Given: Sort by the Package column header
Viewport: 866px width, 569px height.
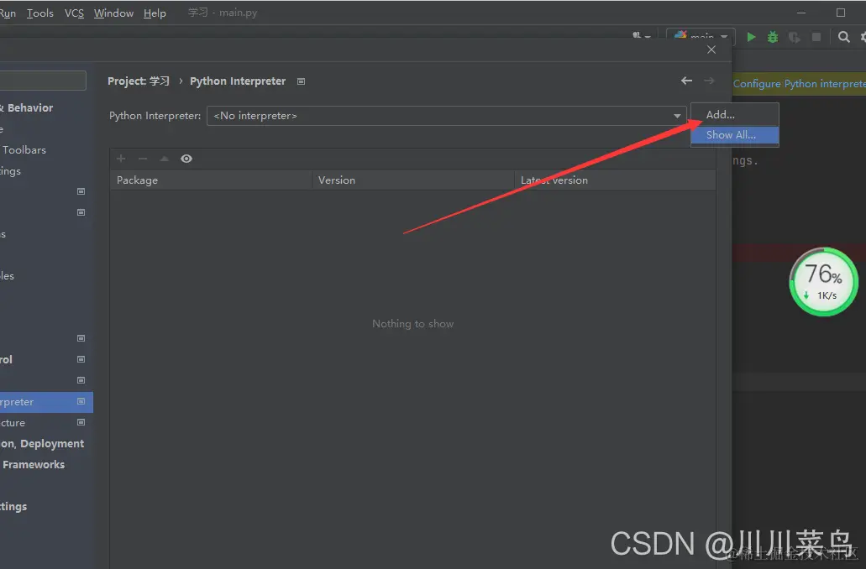Looking at the screenshot, I should point(211,180).
